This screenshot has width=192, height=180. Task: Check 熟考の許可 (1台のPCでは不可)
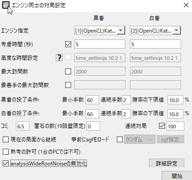5,151
